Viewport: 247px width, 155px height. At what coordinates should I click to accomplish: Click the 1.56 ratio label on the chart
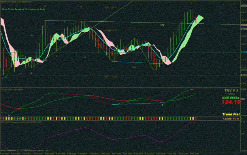[x=84, y=57]
